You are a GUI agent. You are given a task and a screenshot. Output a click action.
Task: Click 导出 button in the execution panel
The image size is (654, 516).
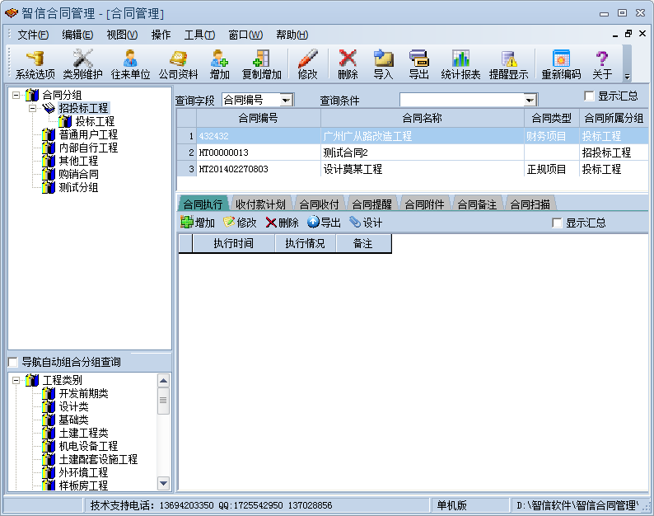[x=324, y=223]
